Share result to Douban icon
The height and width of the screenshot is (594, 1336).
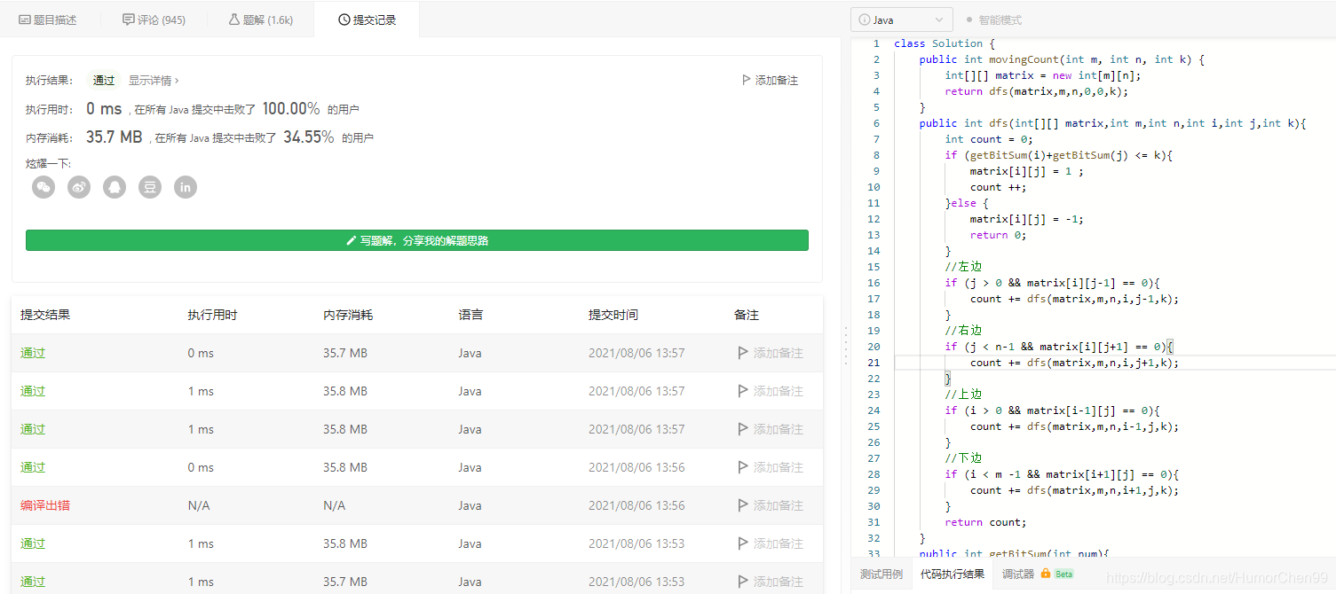point(150,187)
